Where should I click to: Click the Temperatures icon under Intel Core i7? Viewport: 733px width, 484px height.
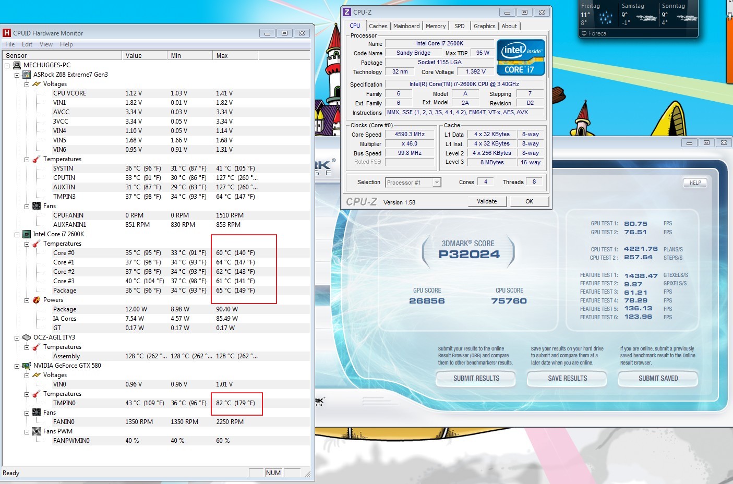[x=37, y=244]
